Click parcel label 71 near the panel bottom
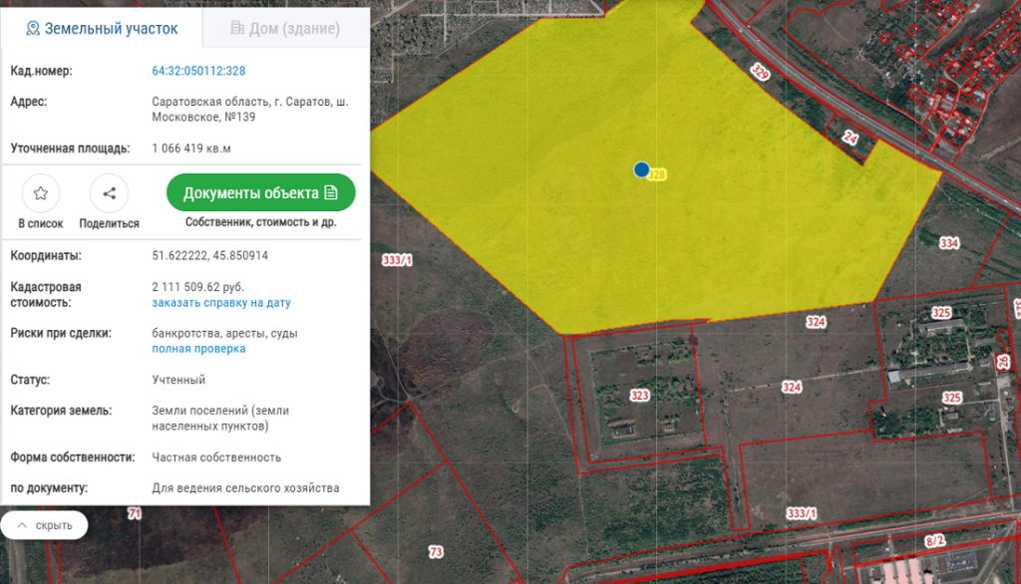Screen dimensions: 1021x584 coord(135,513)
